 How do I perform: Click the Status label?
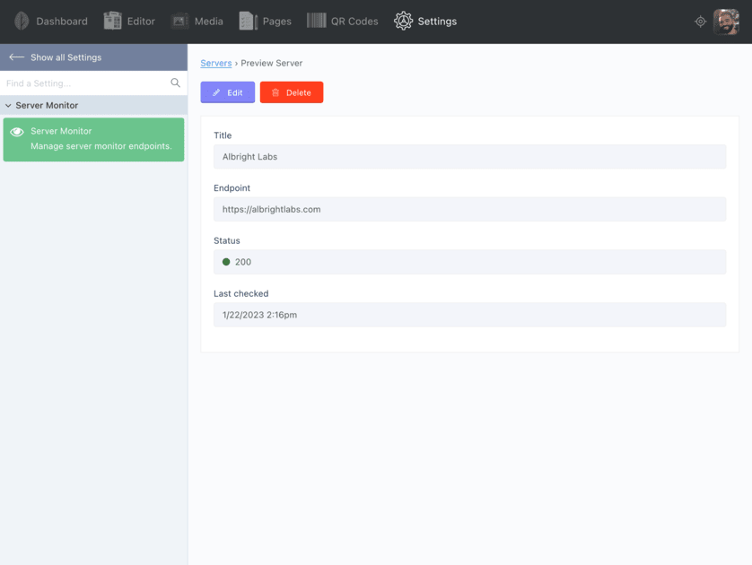(x=227, y=240)
